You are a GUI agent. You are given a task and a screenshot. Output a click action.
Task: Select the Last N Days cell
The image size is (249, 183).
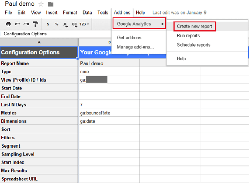point(39,104)
